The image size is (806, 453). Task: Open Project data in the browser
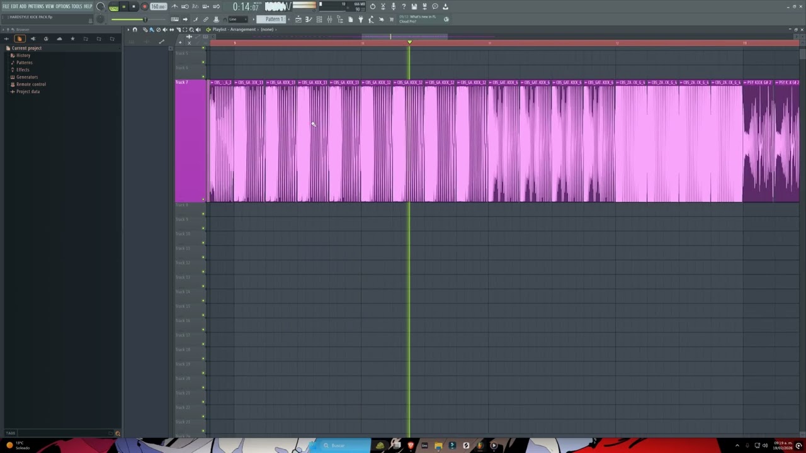[x=28, y=92]
